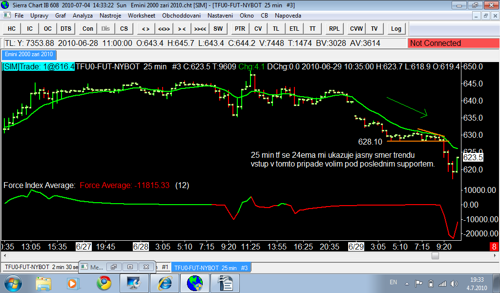The width and height of the screenshot is (500, 293).
Task: Click the 6/29 date marker on time axis
Action: (356, 247)
